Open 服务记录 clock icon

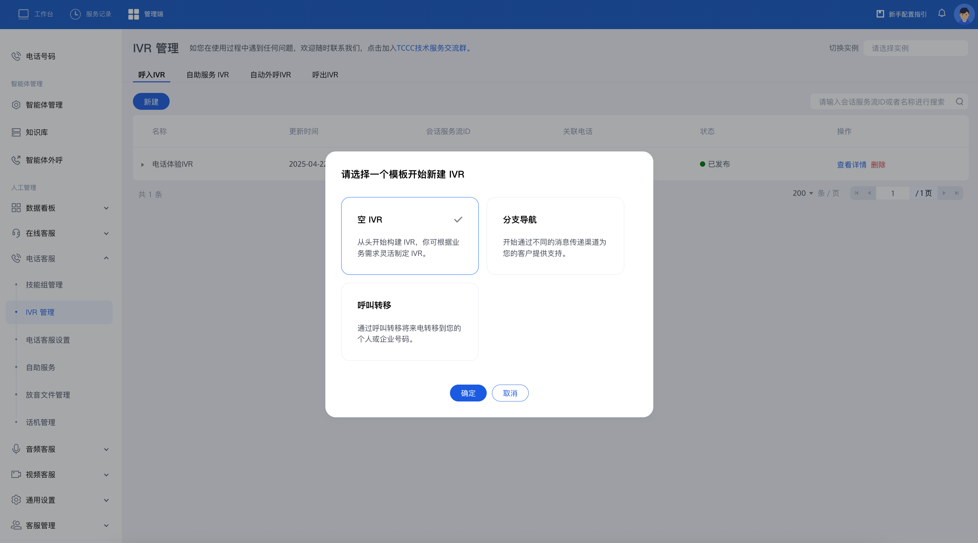pos(75,14)
